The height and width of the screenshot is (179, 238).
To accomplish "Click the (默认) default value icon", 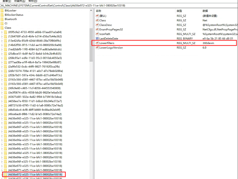I will coord(97,16).
